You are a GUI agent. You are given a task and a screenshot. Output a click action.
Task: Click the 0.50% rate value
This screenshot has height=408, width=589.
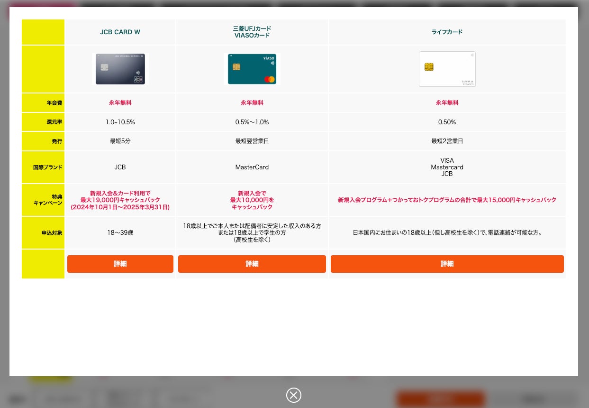coord(447,122)
